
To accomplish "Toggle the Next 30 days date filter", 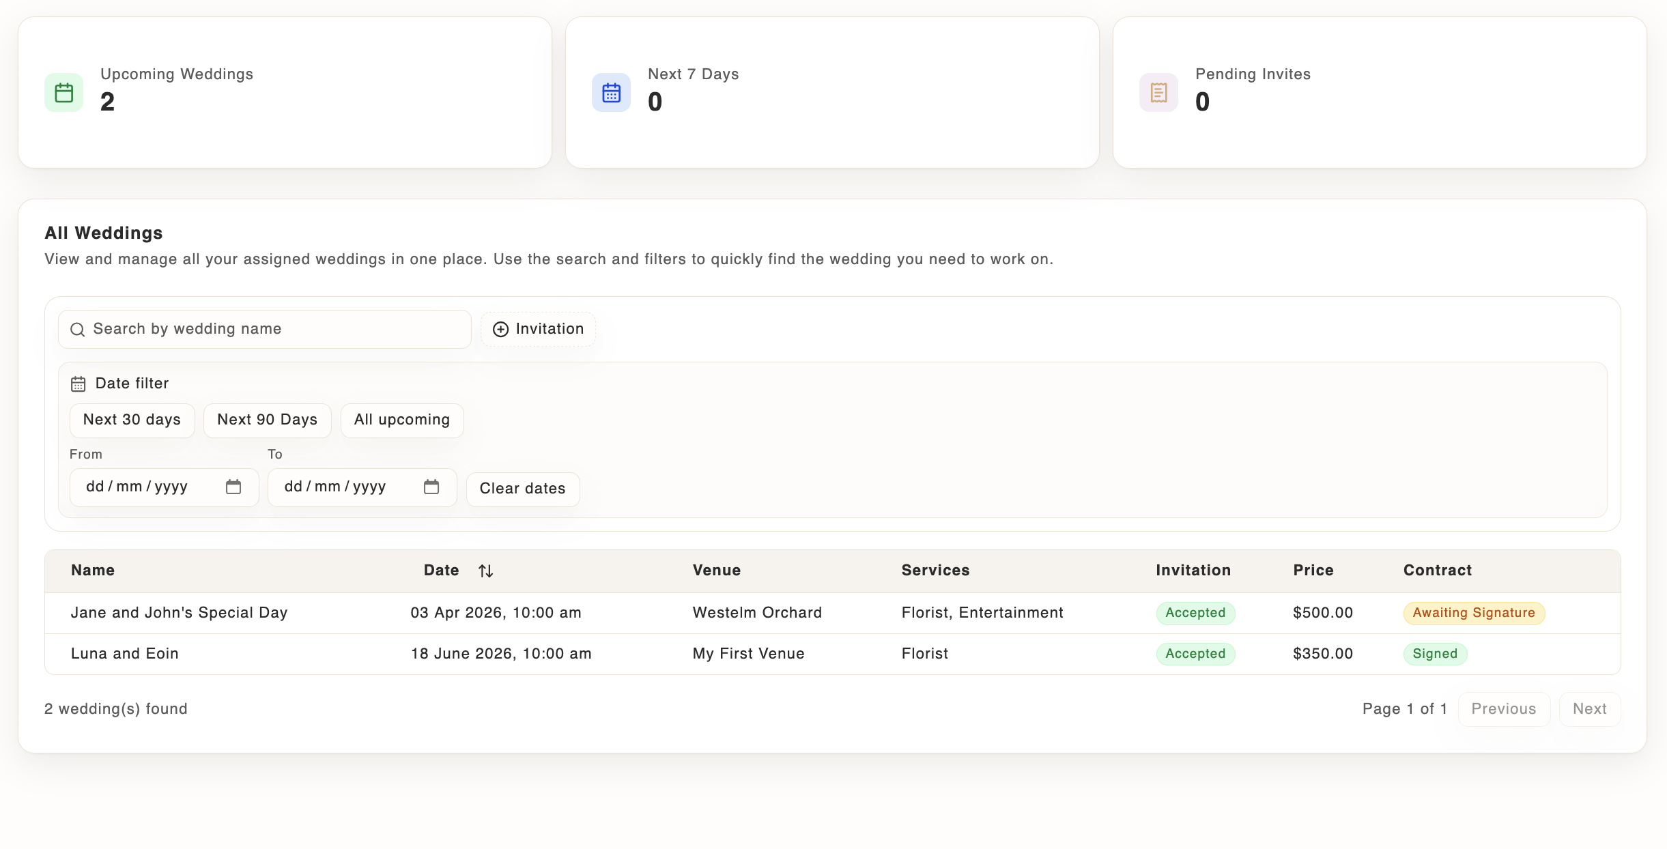I will [x=132, y=420].
